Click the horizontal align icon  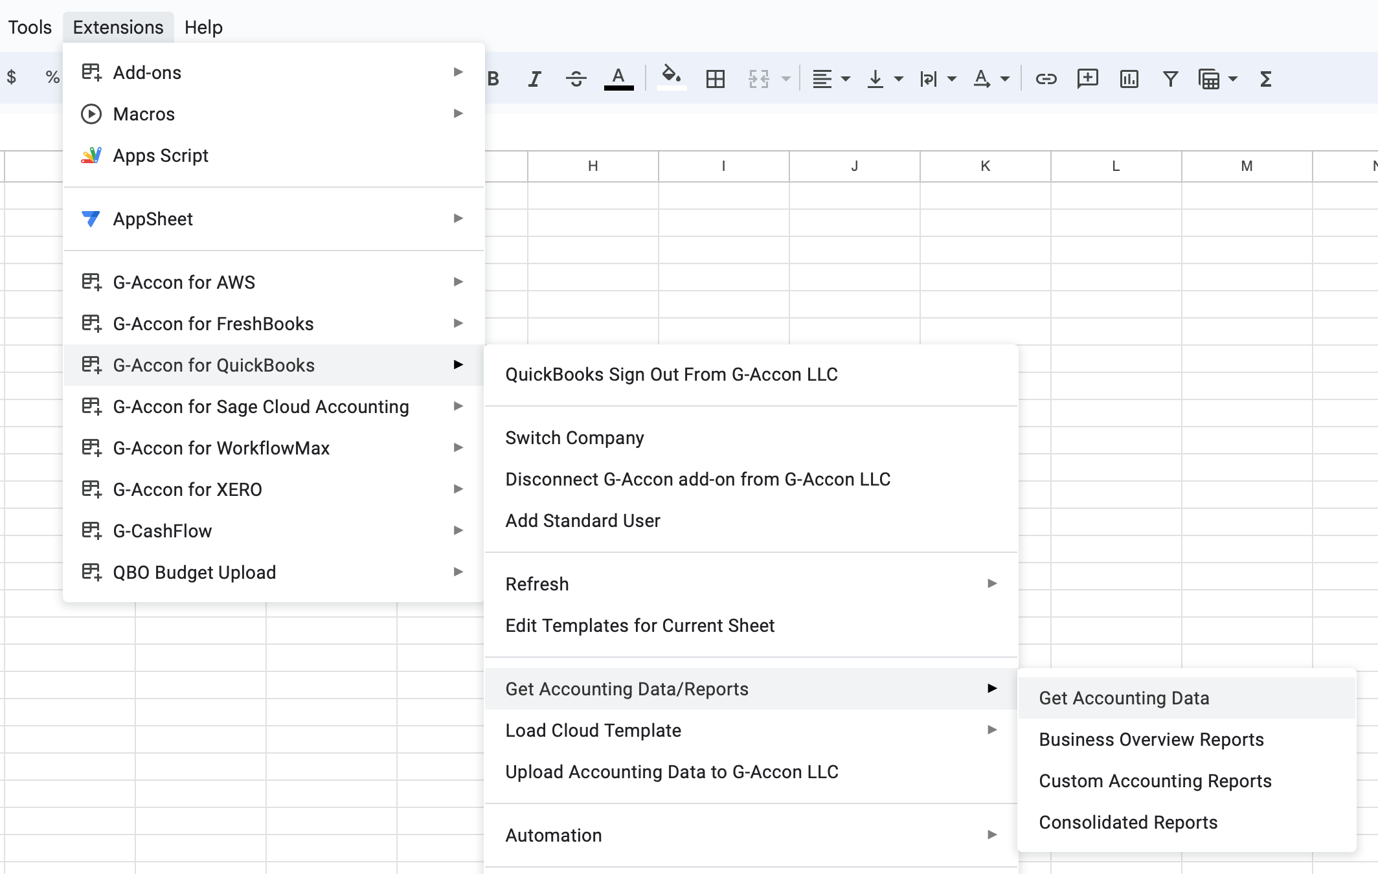(822, 79)
